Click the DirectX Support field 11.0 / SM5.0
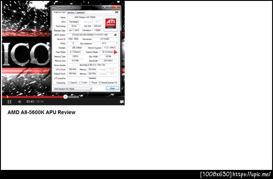Image resolution: width=273 pixels, height=179 pixels. (110, 48)
